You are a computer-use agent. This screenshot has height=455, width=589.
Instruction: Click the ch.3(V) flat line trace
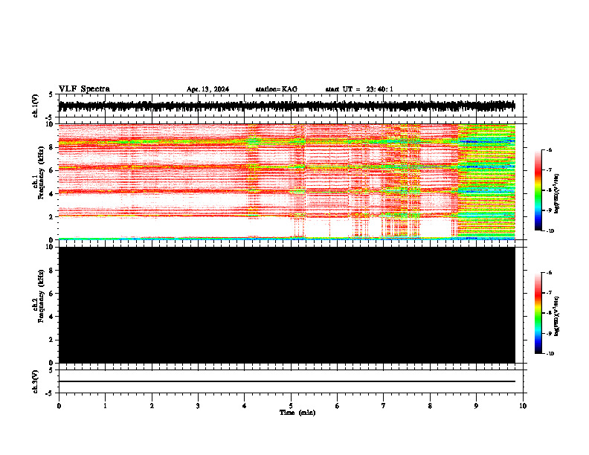coord(287,381)
